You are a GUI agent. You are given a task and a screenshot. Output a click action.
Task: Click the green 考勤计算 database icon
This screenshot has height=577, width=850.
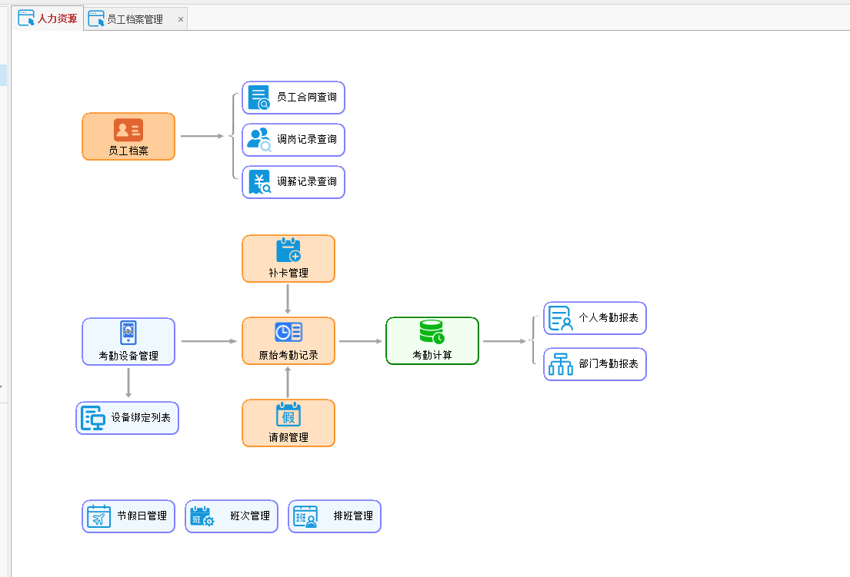click(432, 332)
